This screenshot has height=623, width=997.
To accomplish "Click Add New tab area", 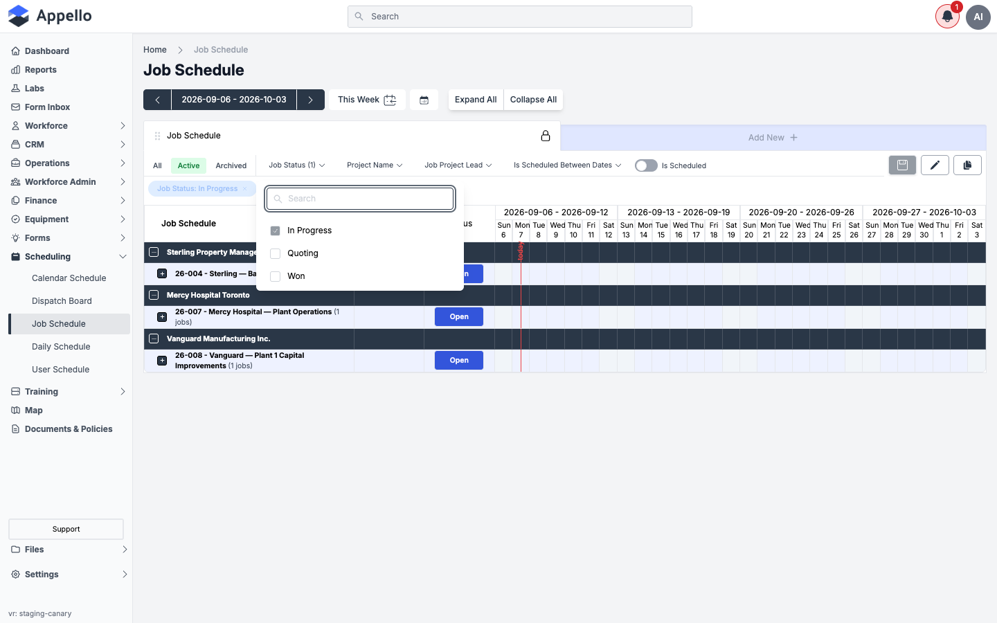I will [x=773, y=138].
